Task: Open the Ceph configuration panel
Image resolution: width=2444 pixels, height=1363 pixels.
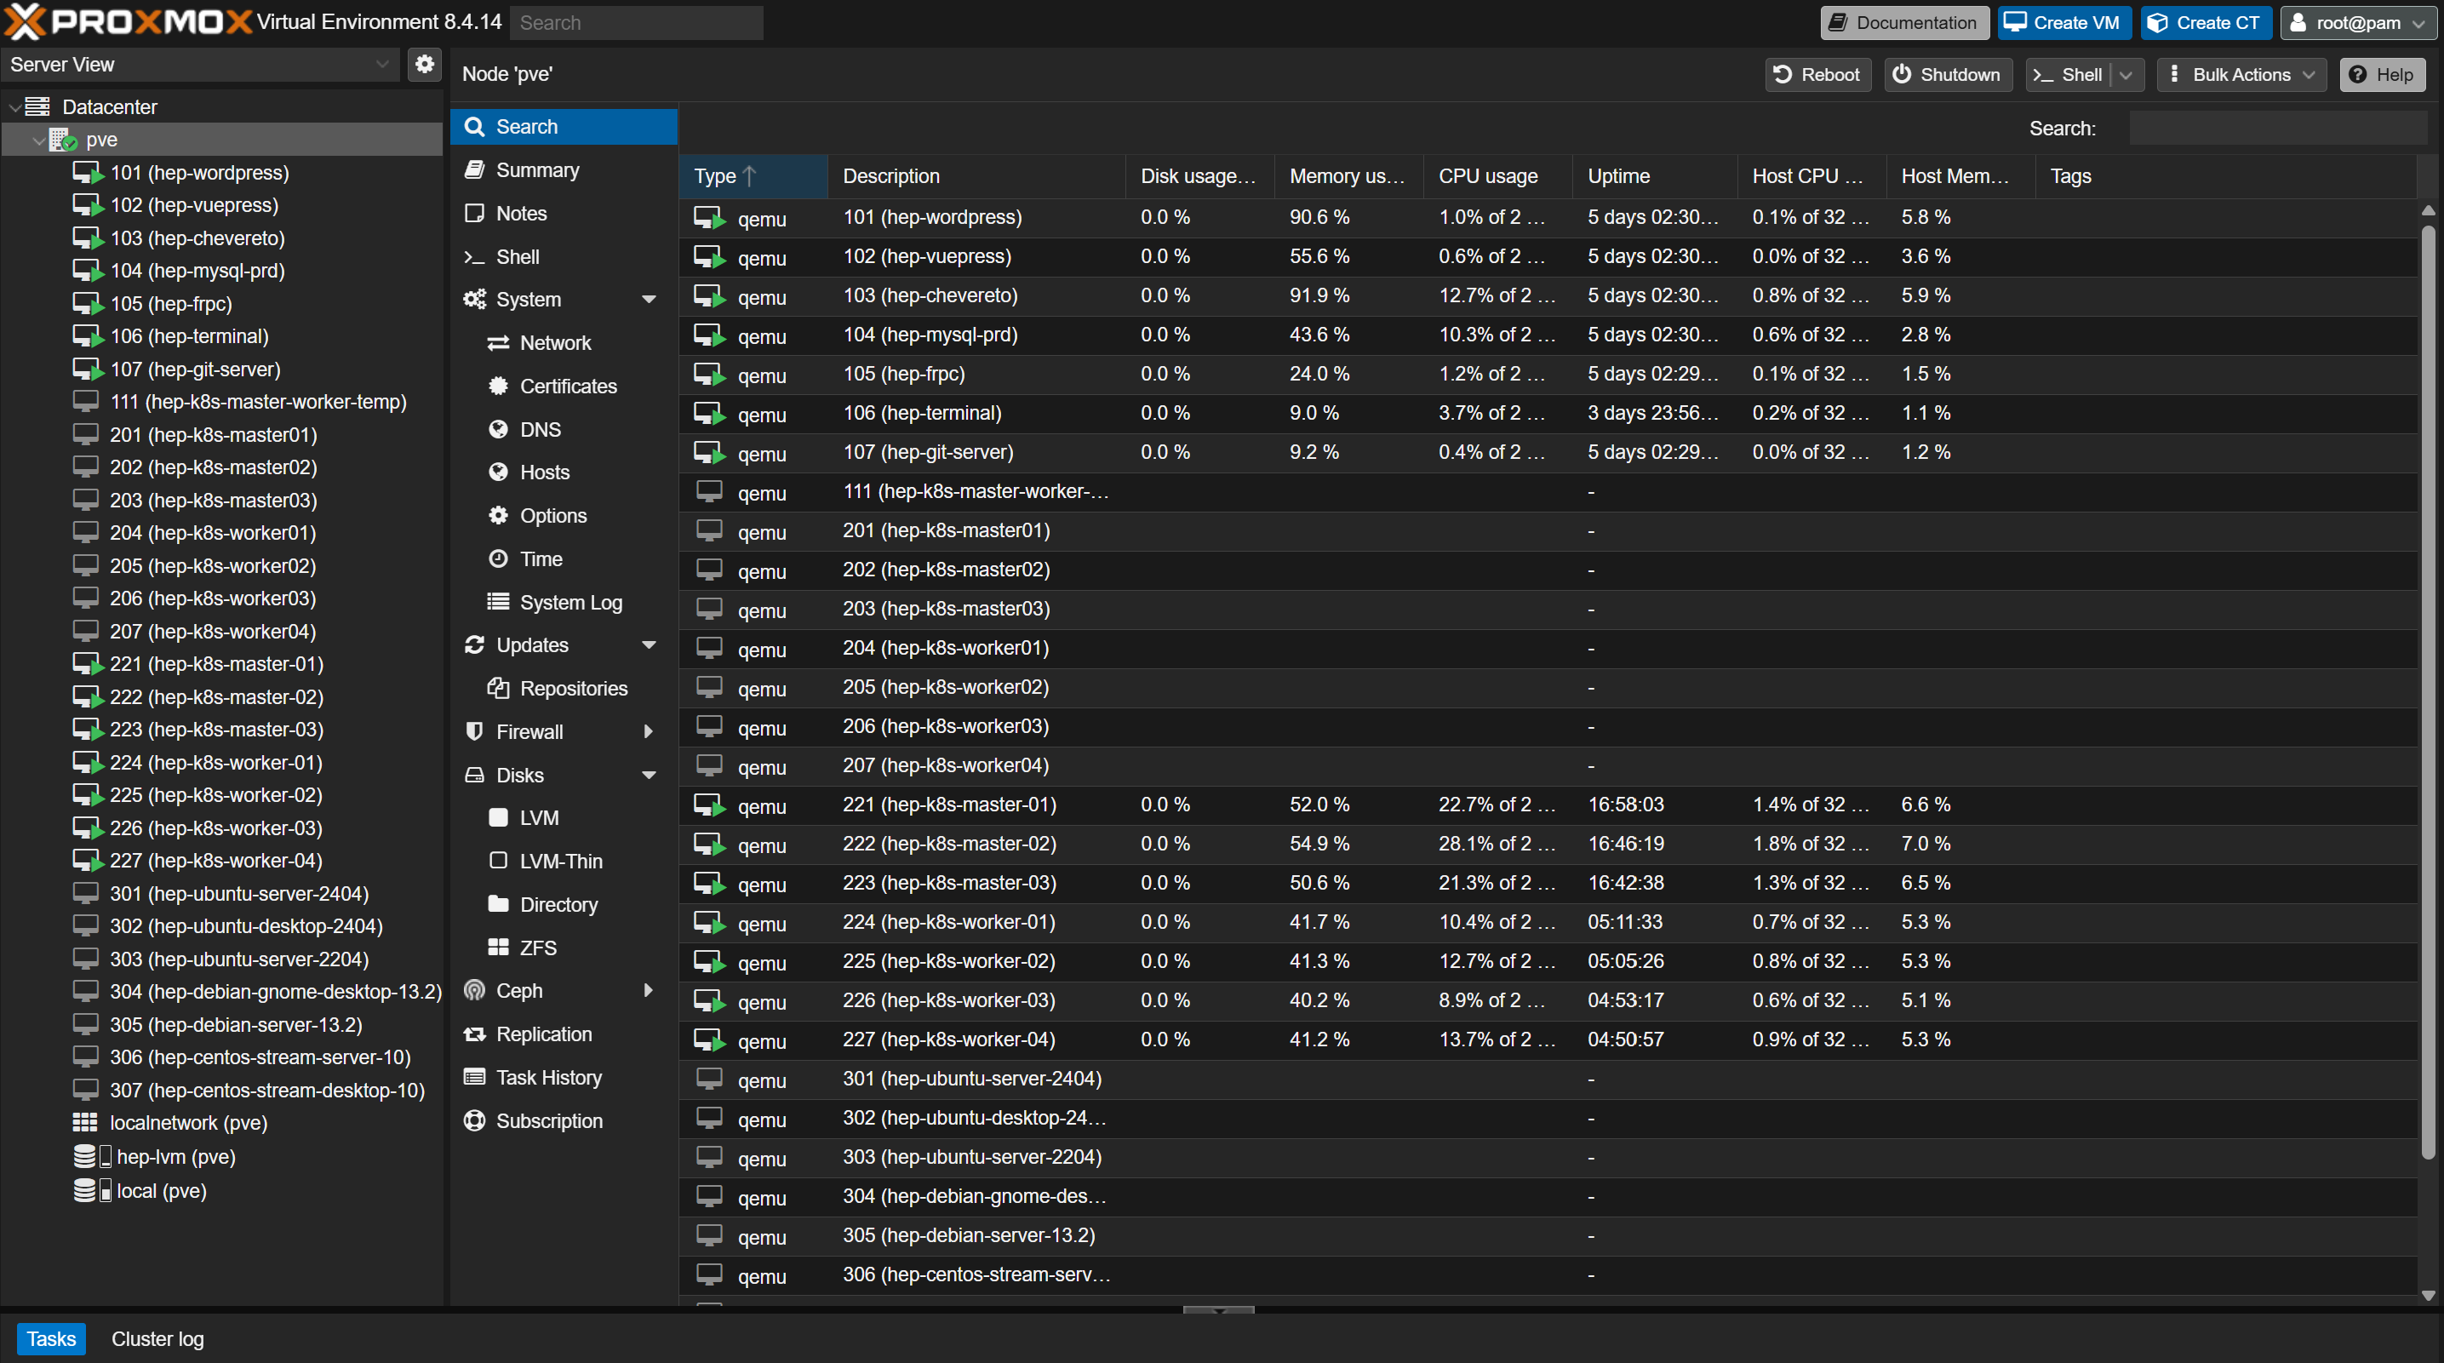Action: pyautogui.click(x=519, y=990)
